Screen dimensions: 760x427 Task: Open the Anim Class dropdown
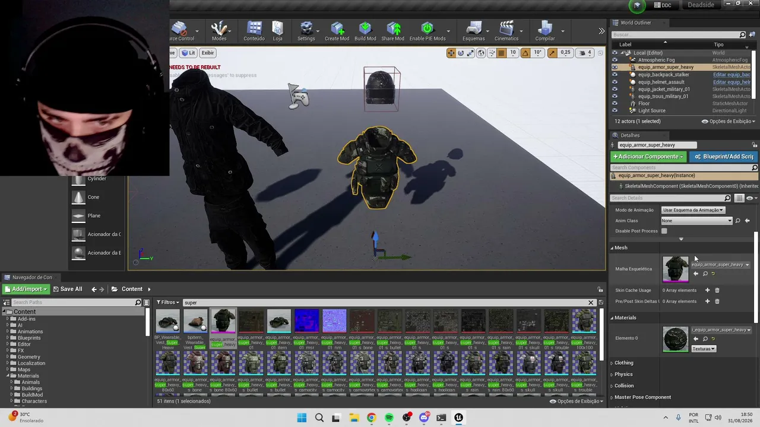[697, 221]
